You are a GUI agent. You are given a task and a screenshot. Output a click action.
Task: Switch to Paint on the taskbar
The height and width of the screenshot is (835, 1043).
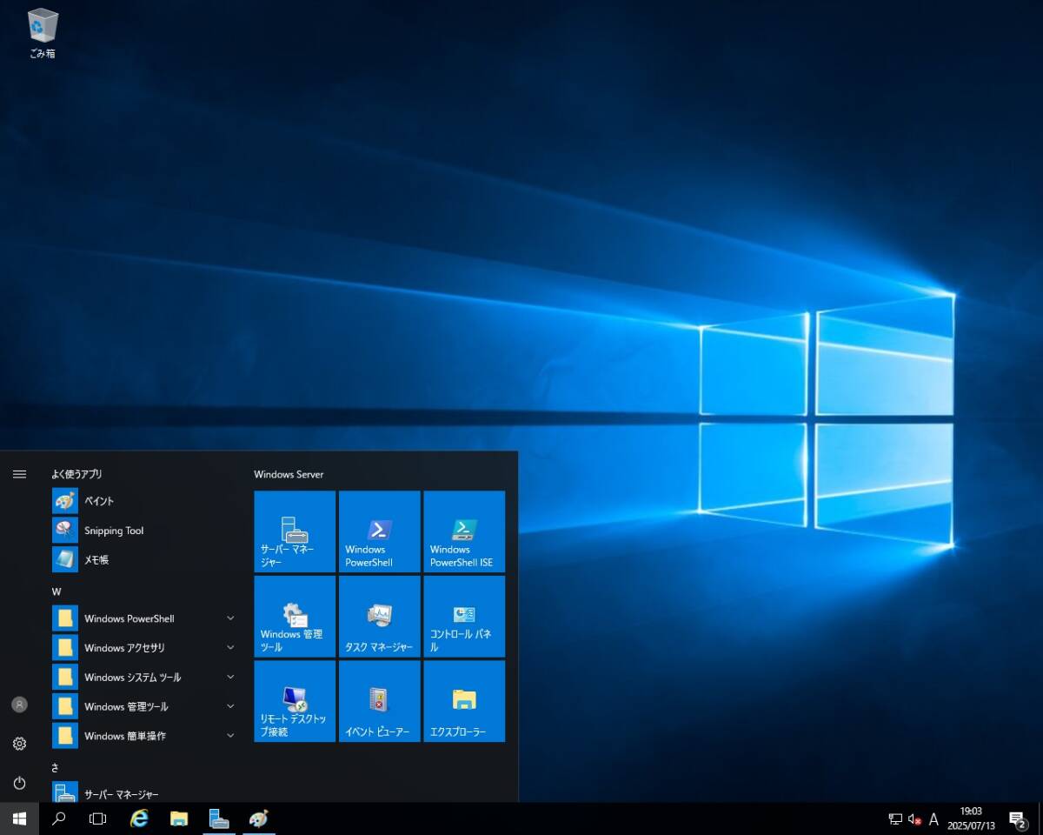(259, 818)
